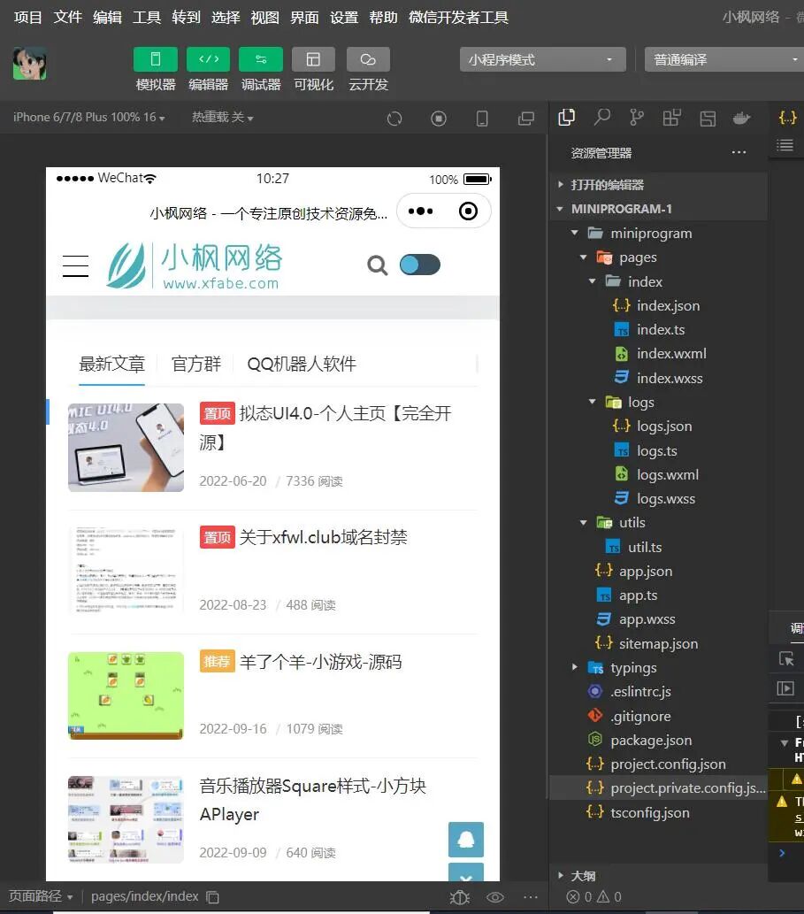Click the 拟态UI4.0 article thumbnail

click(x=126, y=448)
